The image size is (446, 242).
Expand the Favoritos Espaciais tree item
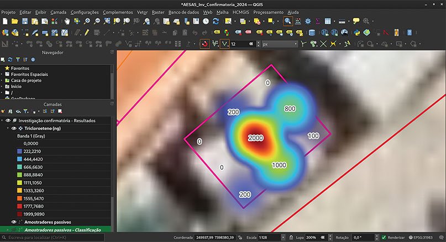[x=2, y=74]
